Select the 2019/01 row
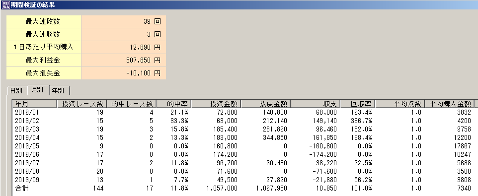Screen dimensions: 478x196 (245, 112)
